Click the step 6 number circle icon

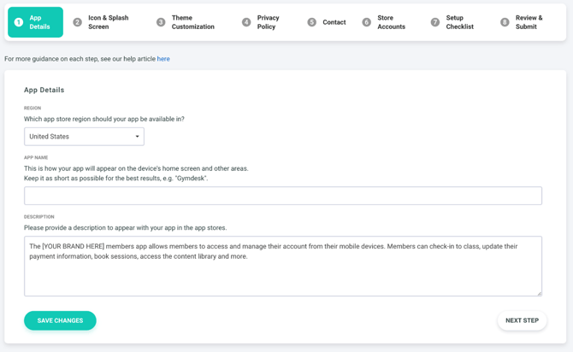[x=367, y=22]
